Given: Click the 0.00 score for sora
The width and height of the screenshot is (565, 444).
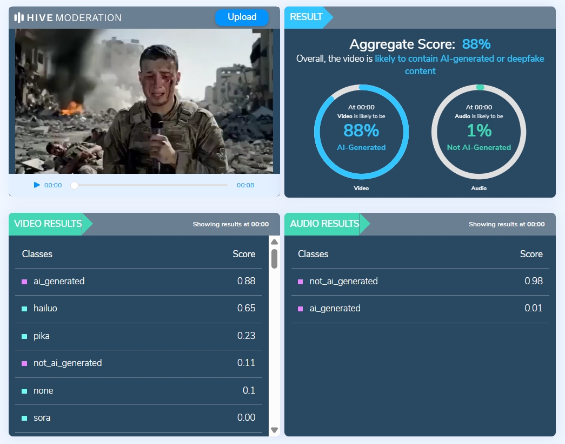Looking at the screenshot, I should click(x=246, y=417).
